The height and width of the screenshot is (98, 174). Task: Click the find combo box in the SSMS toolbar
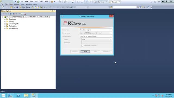[125, 7]
